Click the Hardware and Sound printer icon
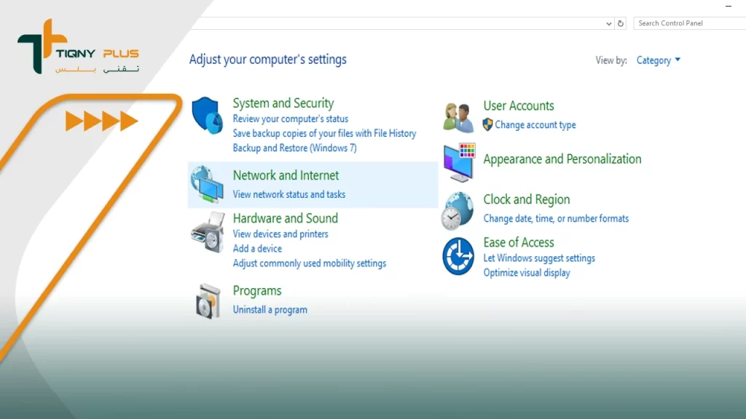This screenshot has width=746, height=419. tap(207, 232)
